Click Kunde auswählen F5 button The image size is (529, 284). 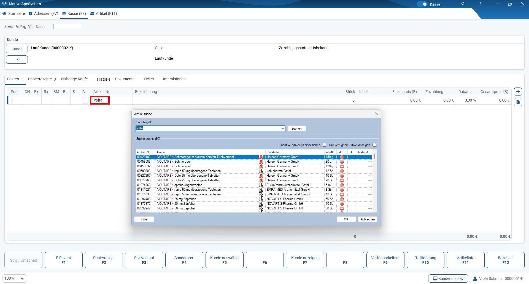click(224, 260)
